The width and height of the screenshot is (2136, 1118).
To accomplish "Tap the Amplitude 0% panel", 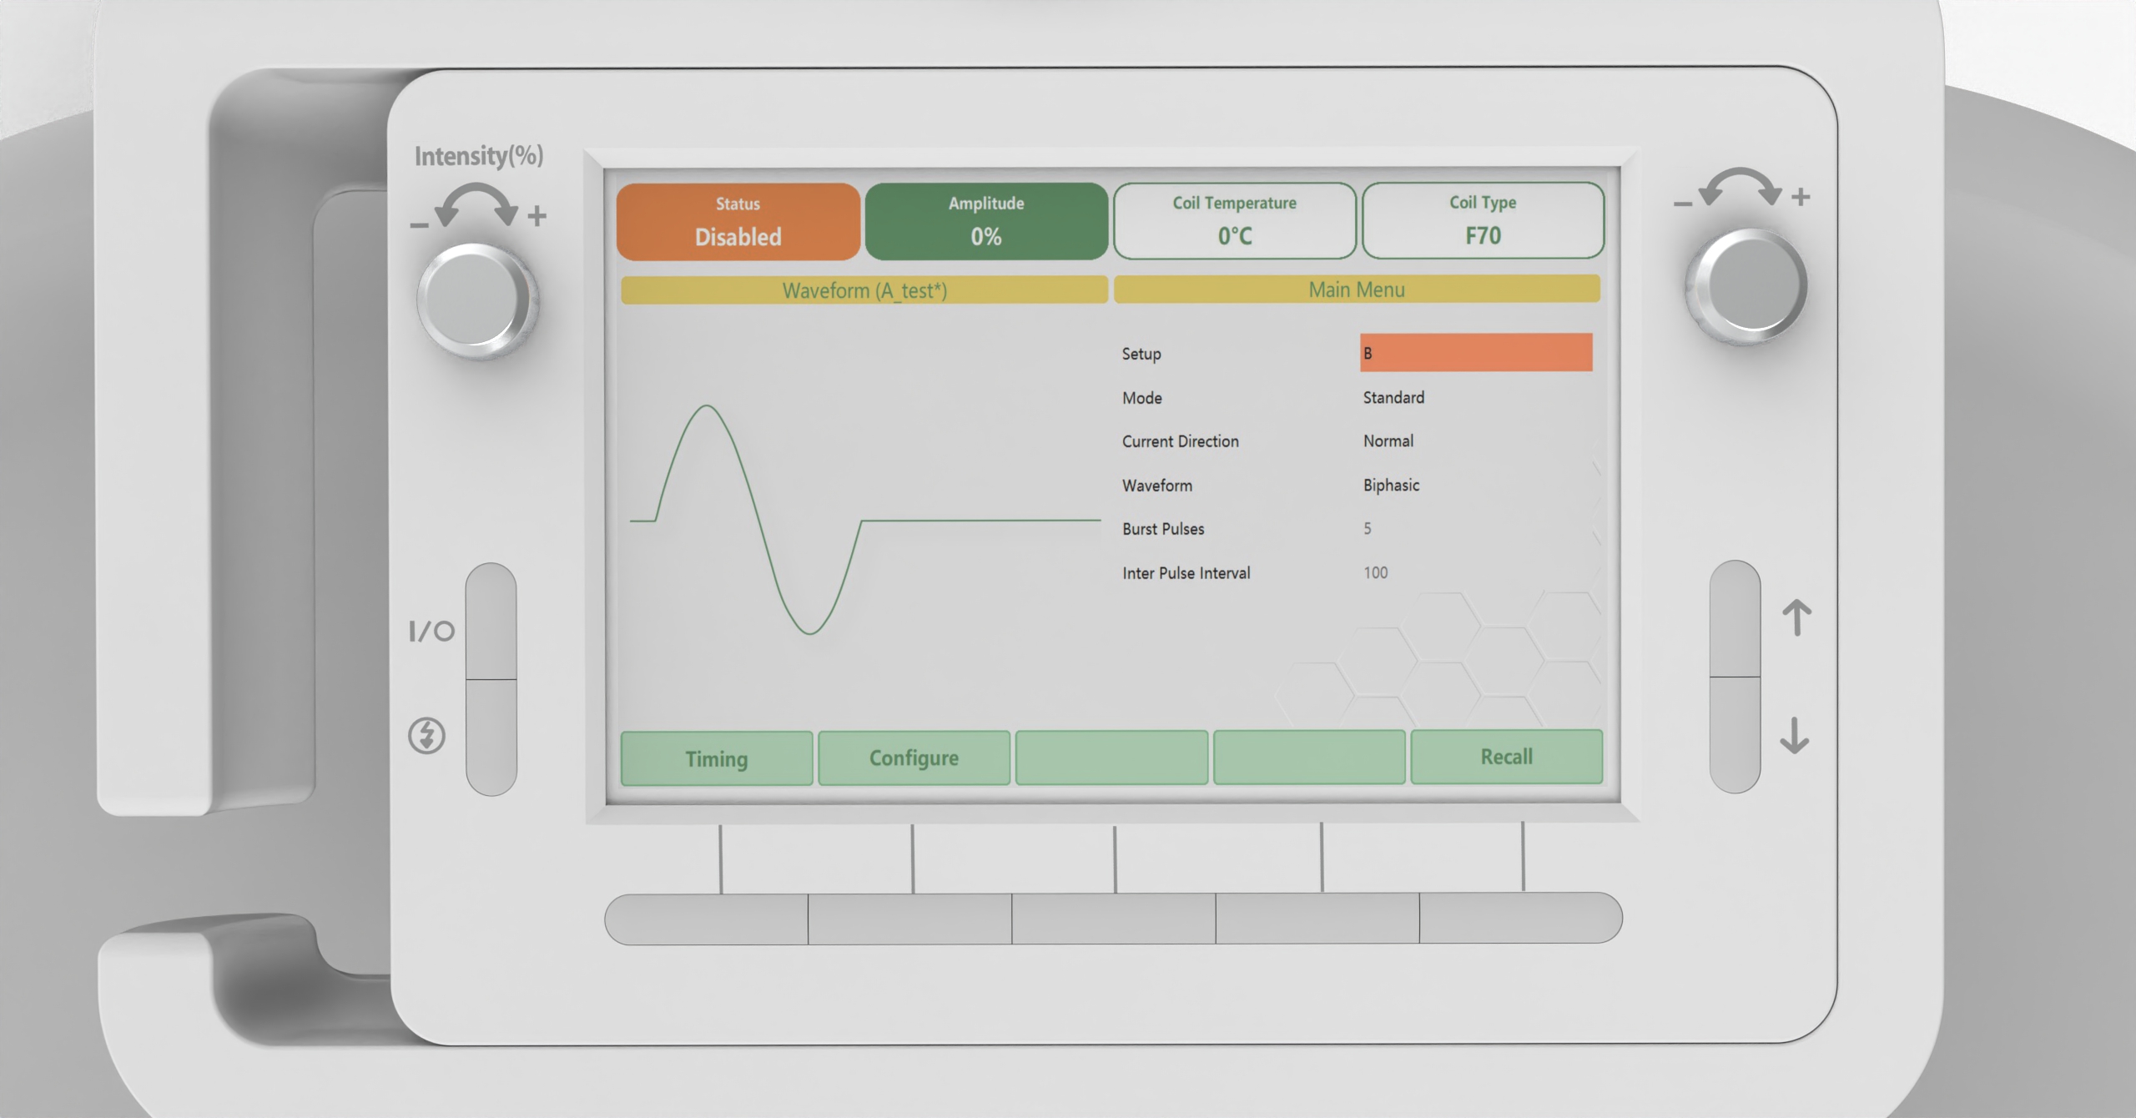I will 986,222.
